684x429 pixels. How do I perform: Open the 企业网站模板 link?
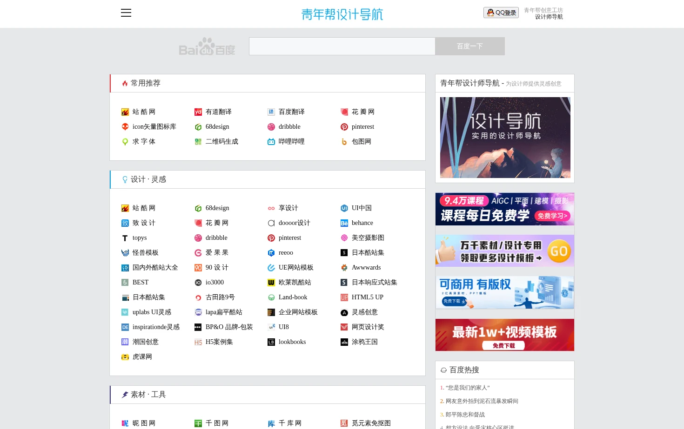tap(298, 312)
